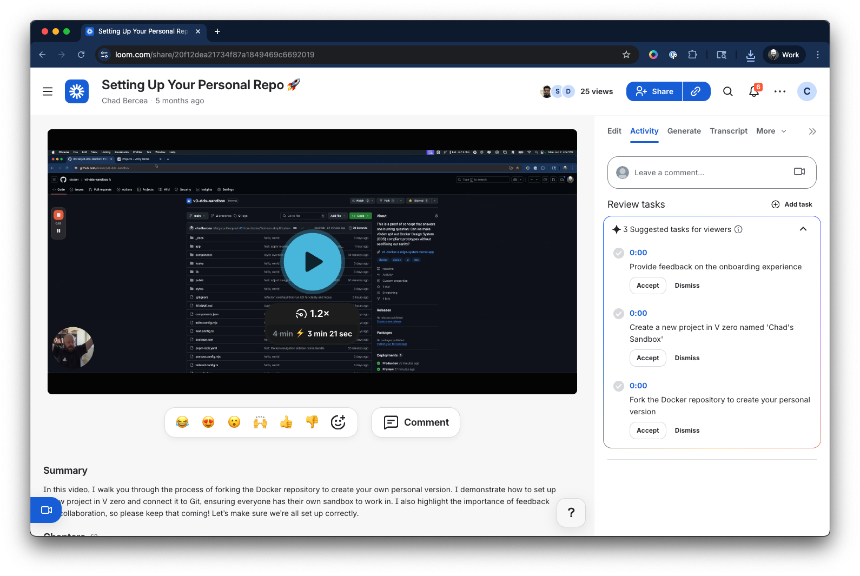The height and width of the screenshot is (576, 860).
Task: Copy the video link via the chain icon
Action: (x=696, y=91)
